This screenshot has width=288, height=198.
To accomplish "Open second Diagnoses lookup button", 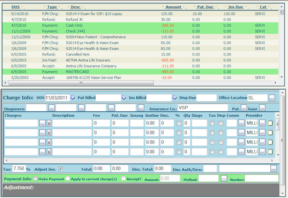I will [x=82, y=108].
